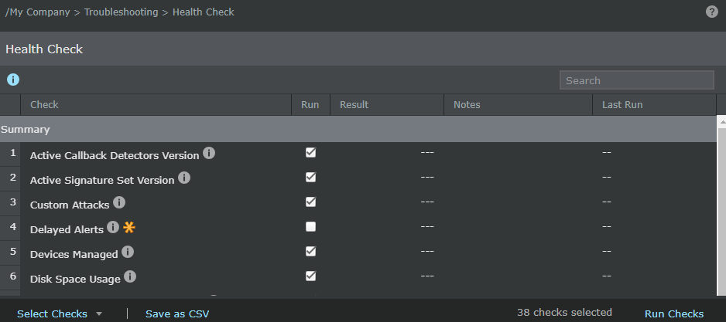The height and width of the screenshot is (322, 726).
Task: Open the Select Checks dropdown
Action: 60,314
